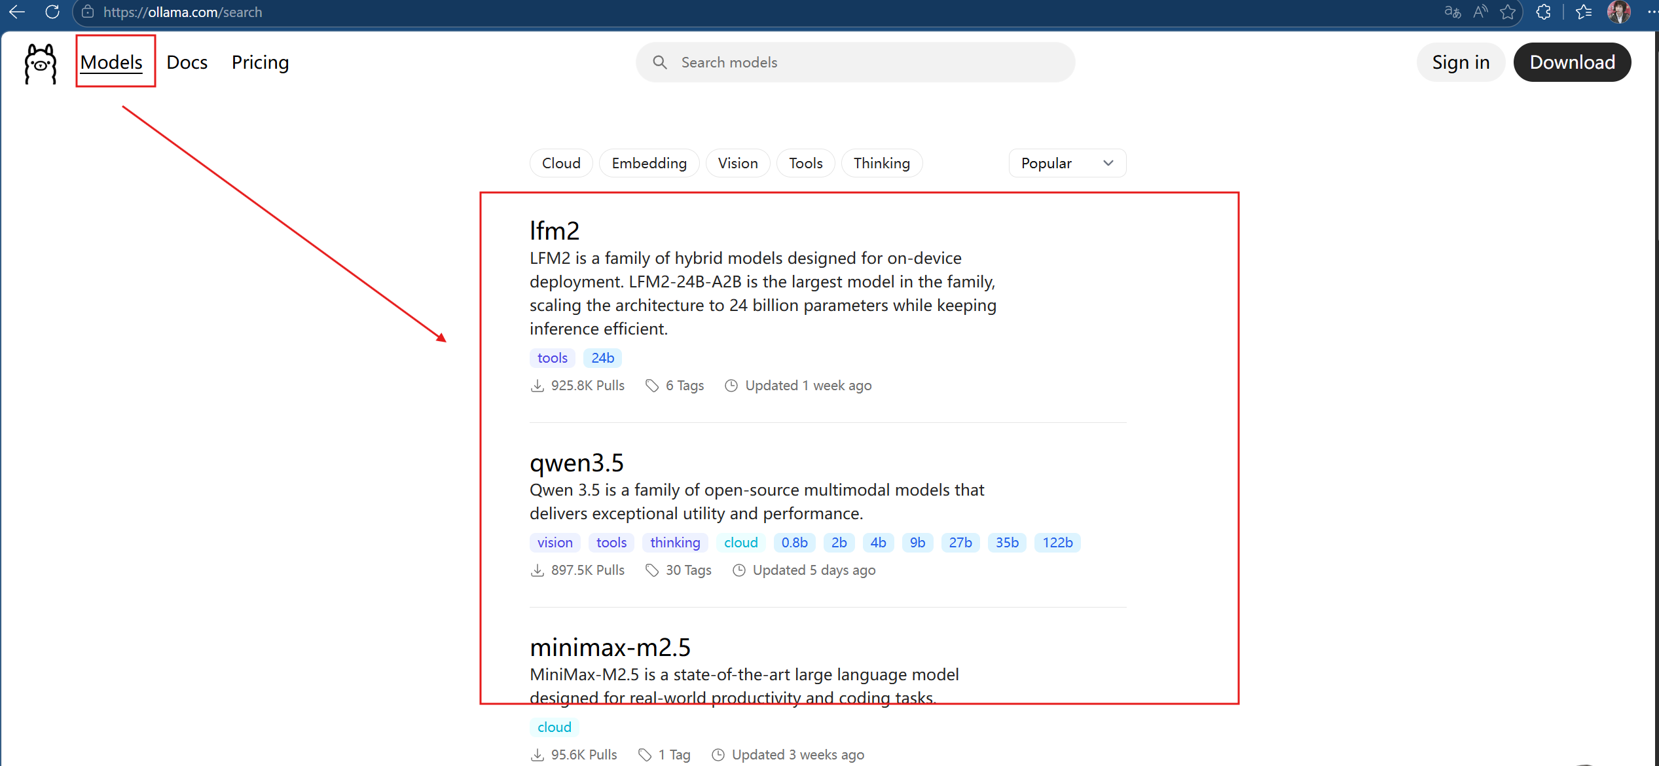This screenshot has height=766, width=1659.
Task: Toggle the Thinking filter pill
Action: click(x=881, y=163)
